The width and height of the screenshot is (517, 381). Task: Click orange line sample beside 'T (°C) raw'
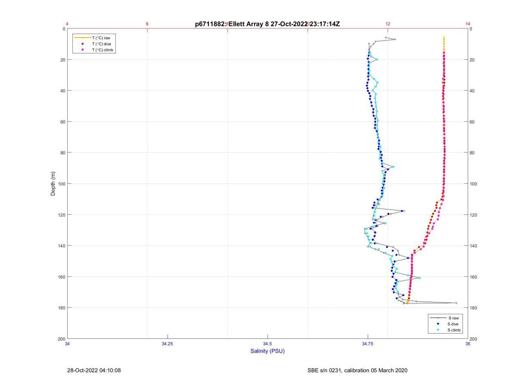pos(82,38)
